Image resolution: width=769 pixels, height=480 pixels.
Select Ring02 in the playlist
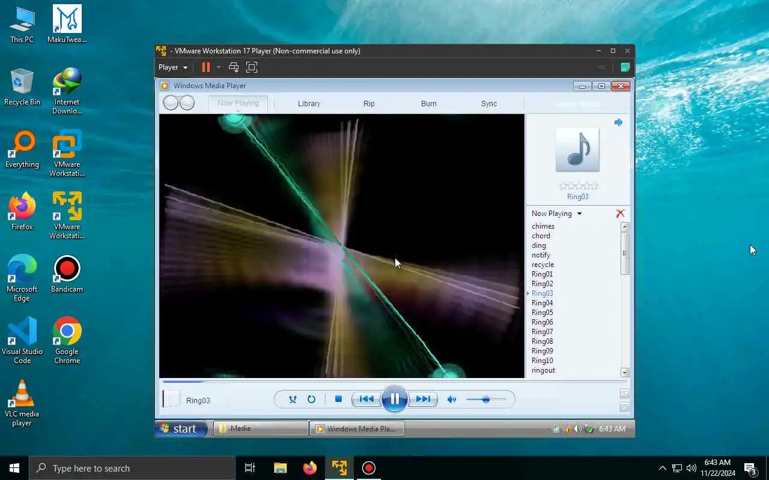tap(542, 284)
